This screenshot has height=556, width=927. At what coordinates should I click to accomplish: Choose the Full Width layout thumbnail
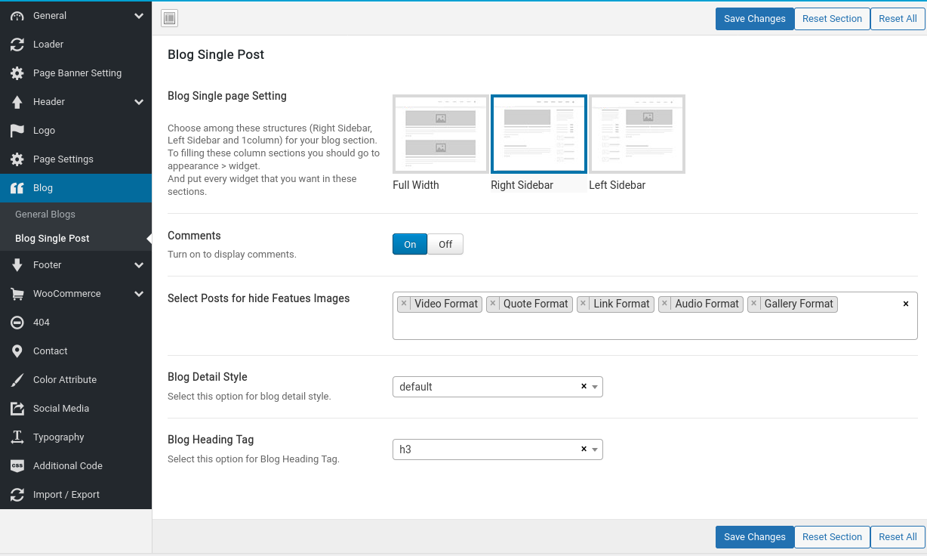tap(441, 134)
